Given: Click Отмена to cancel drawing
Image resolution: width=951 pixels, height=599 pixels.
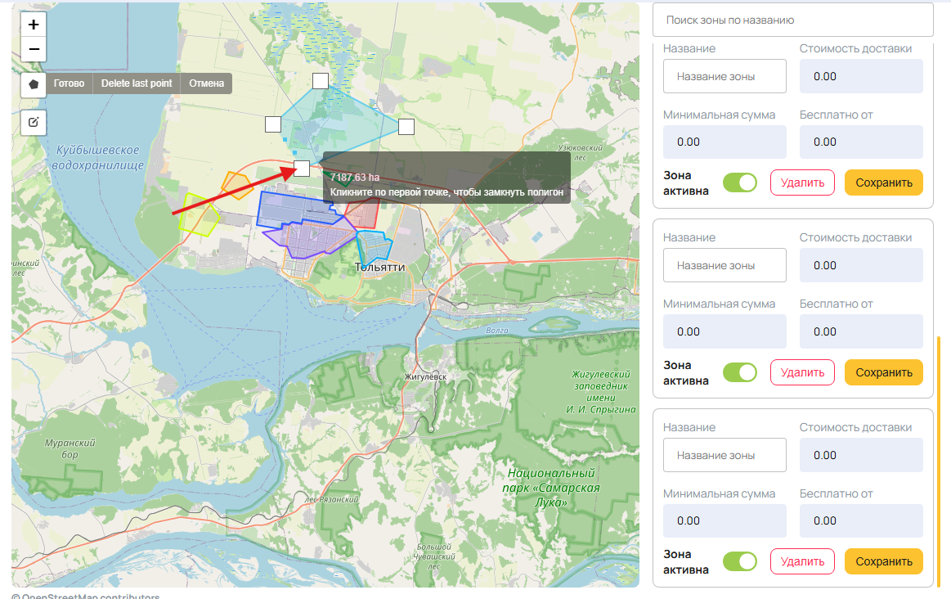Looking at the screenshot, I should (206, 83).
